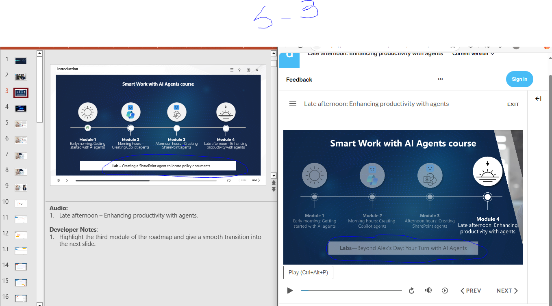This screenshot has height=306, width=552.
Task: Click the small play icon in the PowerPoint slide footer
Action: [67, 180]
